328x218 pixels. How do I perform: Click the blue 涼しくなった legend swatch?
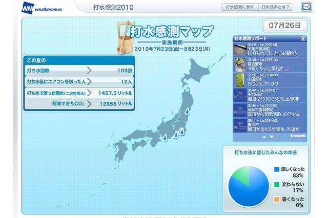point(276,169)
